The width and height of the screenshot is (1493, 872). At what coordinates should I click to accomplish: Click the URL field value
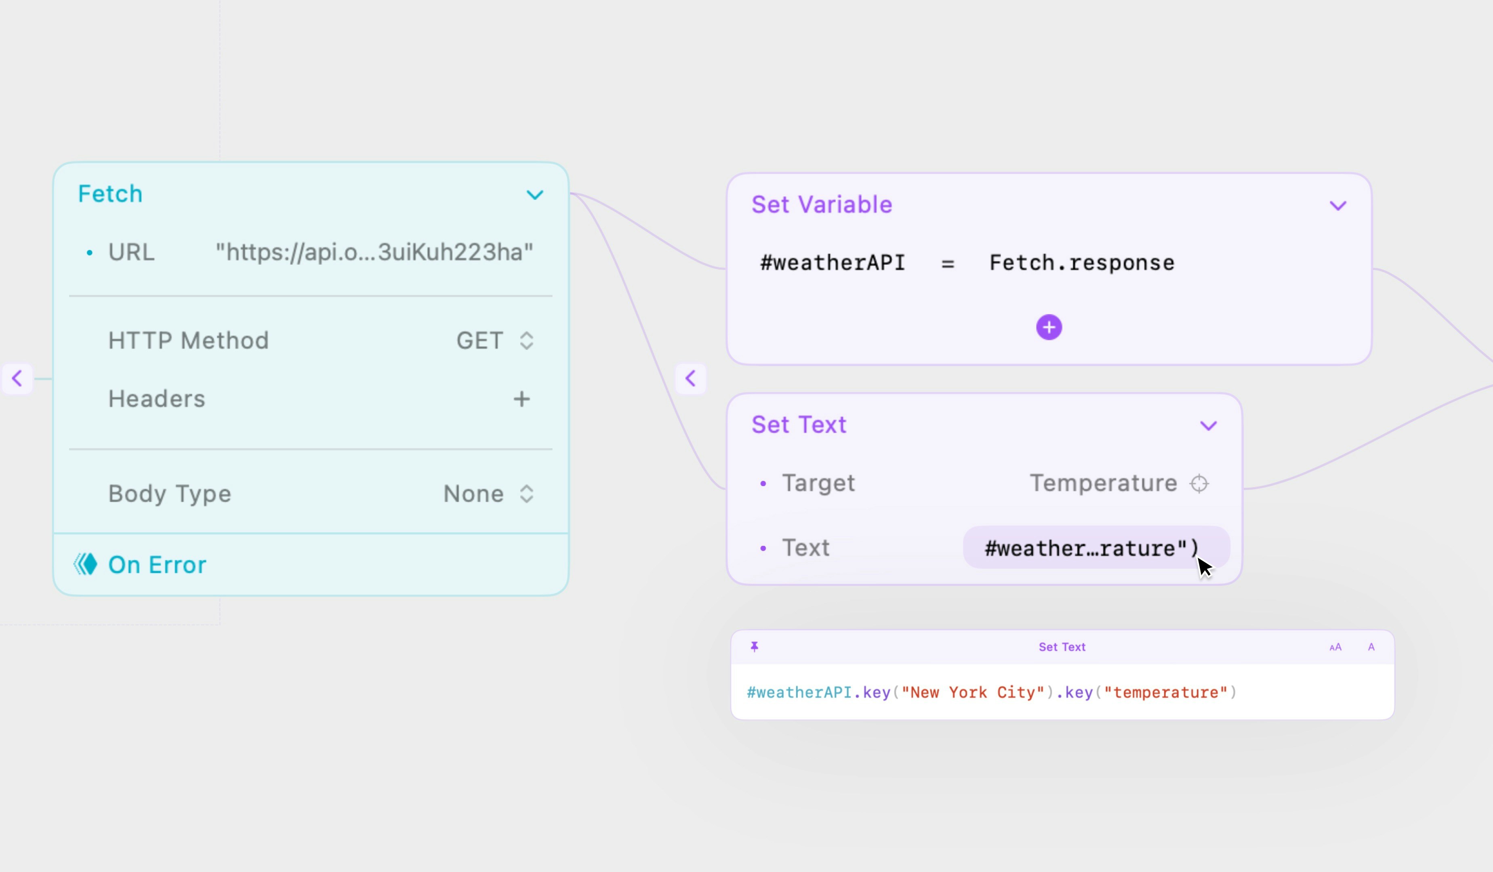click(374, 252)
